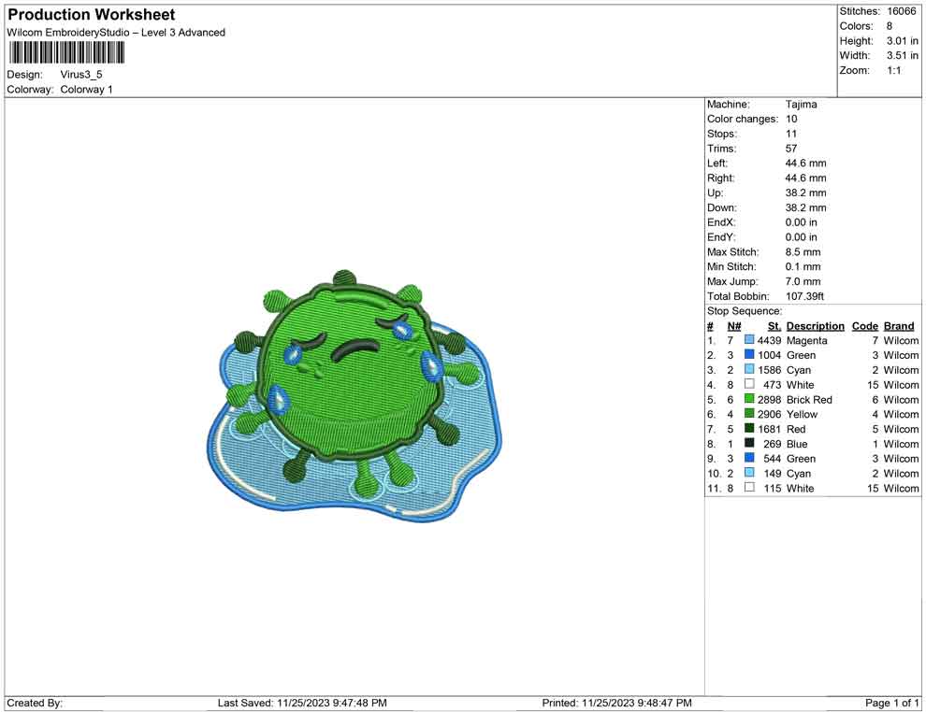
Task: Click the Brick Red description
Action: (809, 399)
